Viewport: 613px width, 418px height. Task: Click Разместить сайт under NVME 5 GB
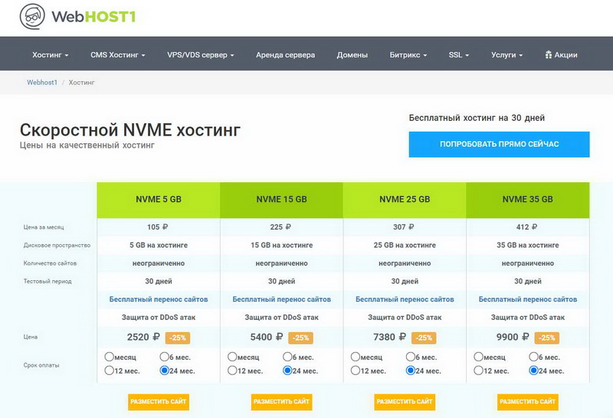tap(158, 401)
